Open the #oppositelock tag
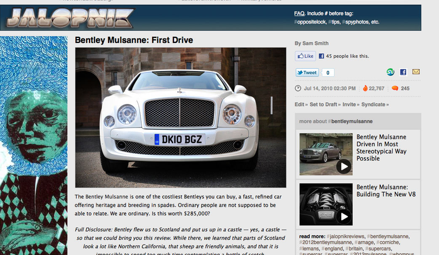The width and height of the screenshot is (439, 255). [310, 22]
